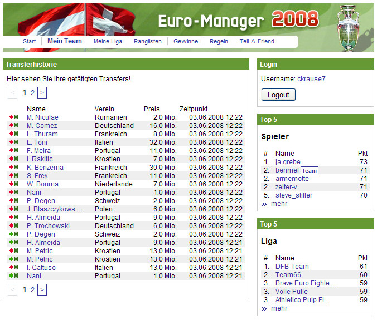The height and width of the screenshot is (320, 377).
Task: Open league Volle Pulle
Action: click(x=292, y=292)
